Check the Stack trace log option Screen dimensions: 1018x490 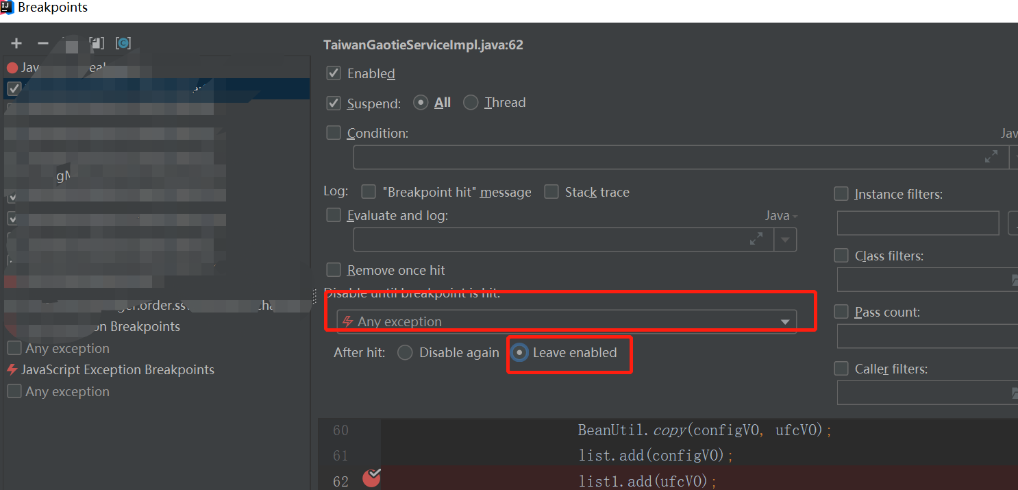click(551, 192)
